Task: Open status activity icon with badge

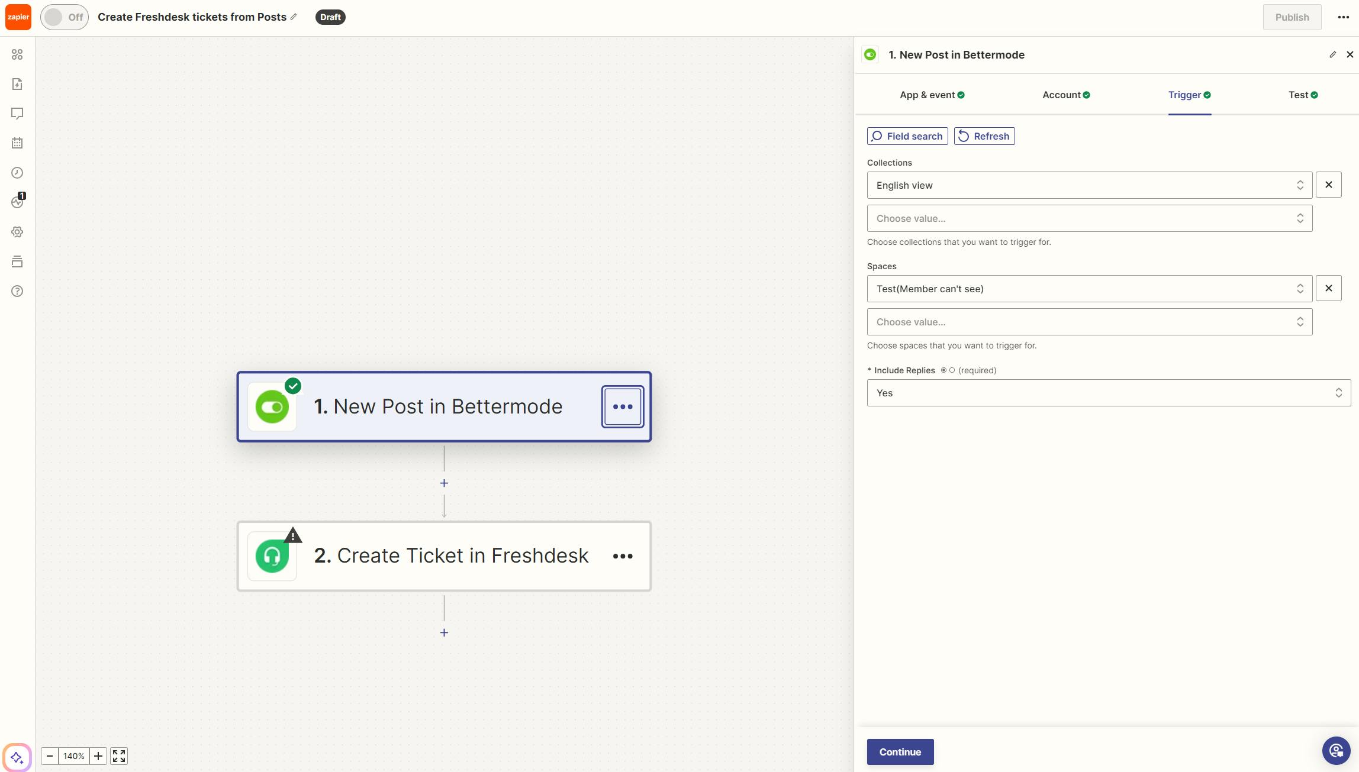Action: tap(18, 201)
